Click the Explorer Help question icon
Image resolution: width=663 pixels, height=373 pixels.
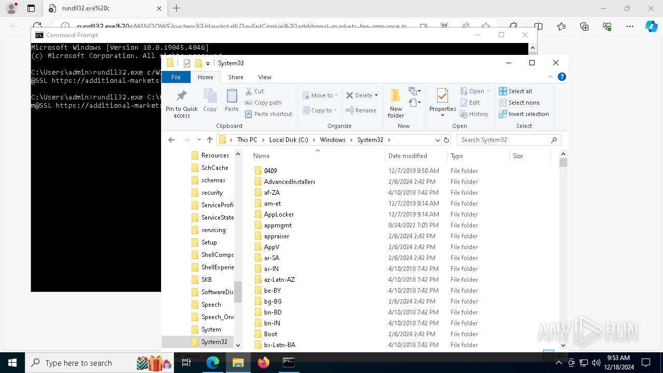click(562, 77)
